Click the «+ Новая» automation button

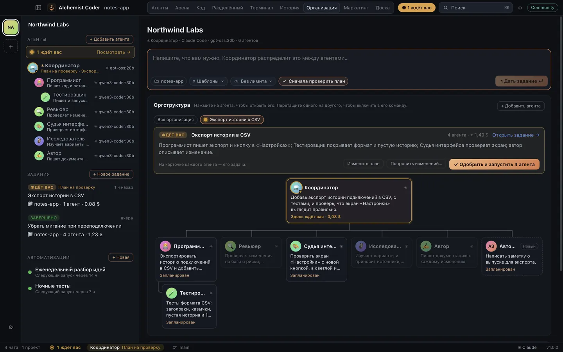pyautogui.click(x=121, y=257)
